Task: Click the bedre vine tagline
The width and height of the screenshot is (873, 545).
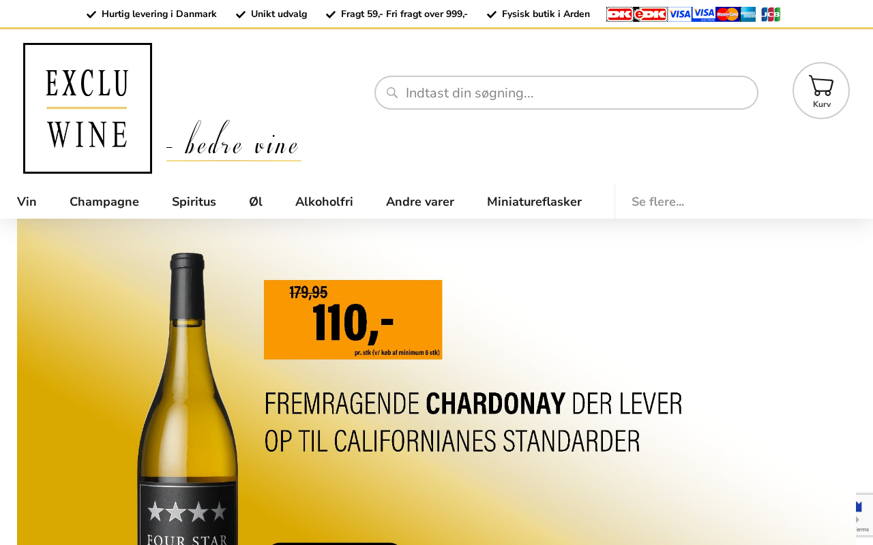Action: pos(234,141)
